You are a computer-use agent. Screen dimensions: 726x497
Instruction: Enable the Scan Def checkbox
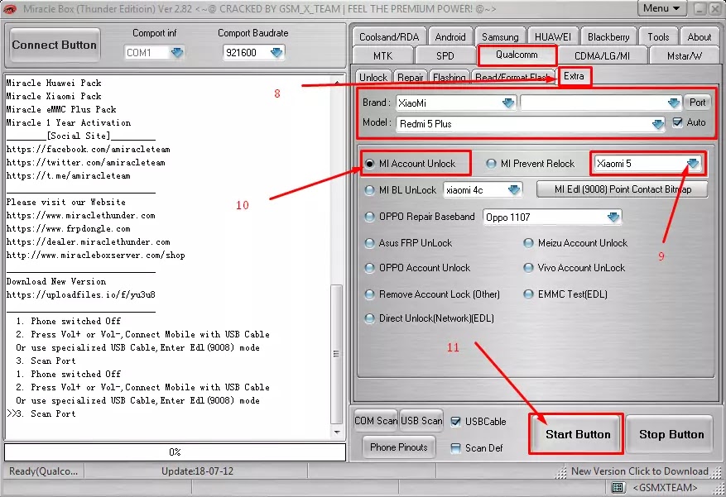[x=455, y=448]
